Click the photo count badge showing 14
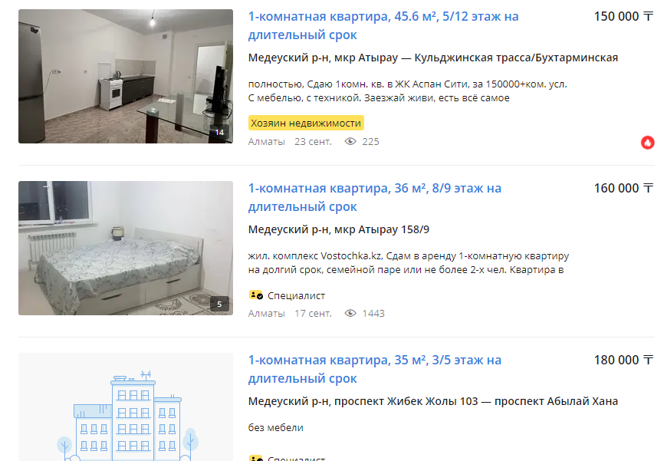Image resolution: width=664 pixels, height=461 pixels. tap(219, 132)
